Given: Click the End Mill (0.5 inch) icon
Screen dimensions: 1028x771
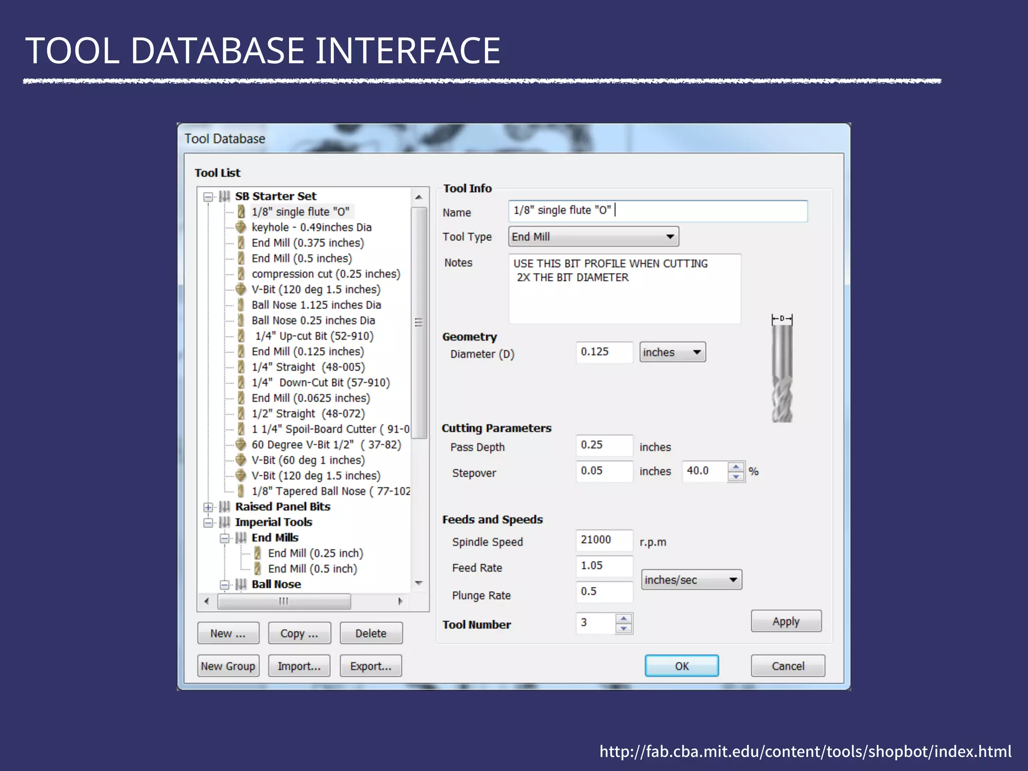Looking at the screenshot, I should [x=258, y=569].
